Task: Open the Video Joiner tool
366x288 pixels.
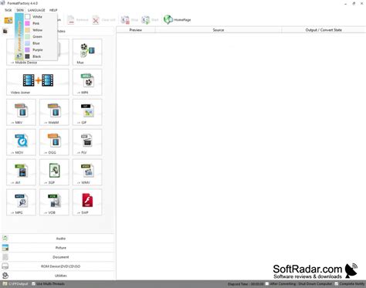Action: 38,82
